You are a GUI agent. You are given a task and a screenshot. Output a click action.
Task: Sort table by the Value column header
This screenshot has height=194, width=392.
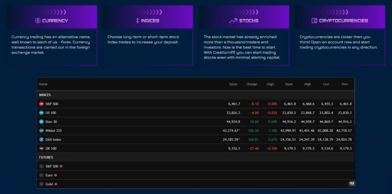(x=233, y=84)
